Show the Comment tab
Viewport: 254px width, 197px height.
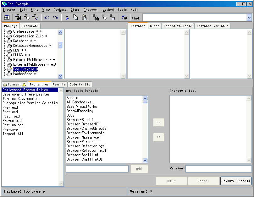[14, 84]
